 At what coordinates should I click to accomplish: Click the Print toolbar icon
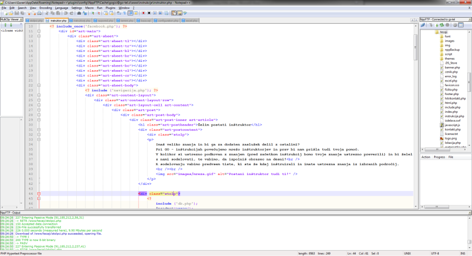[x=39, y=14]
